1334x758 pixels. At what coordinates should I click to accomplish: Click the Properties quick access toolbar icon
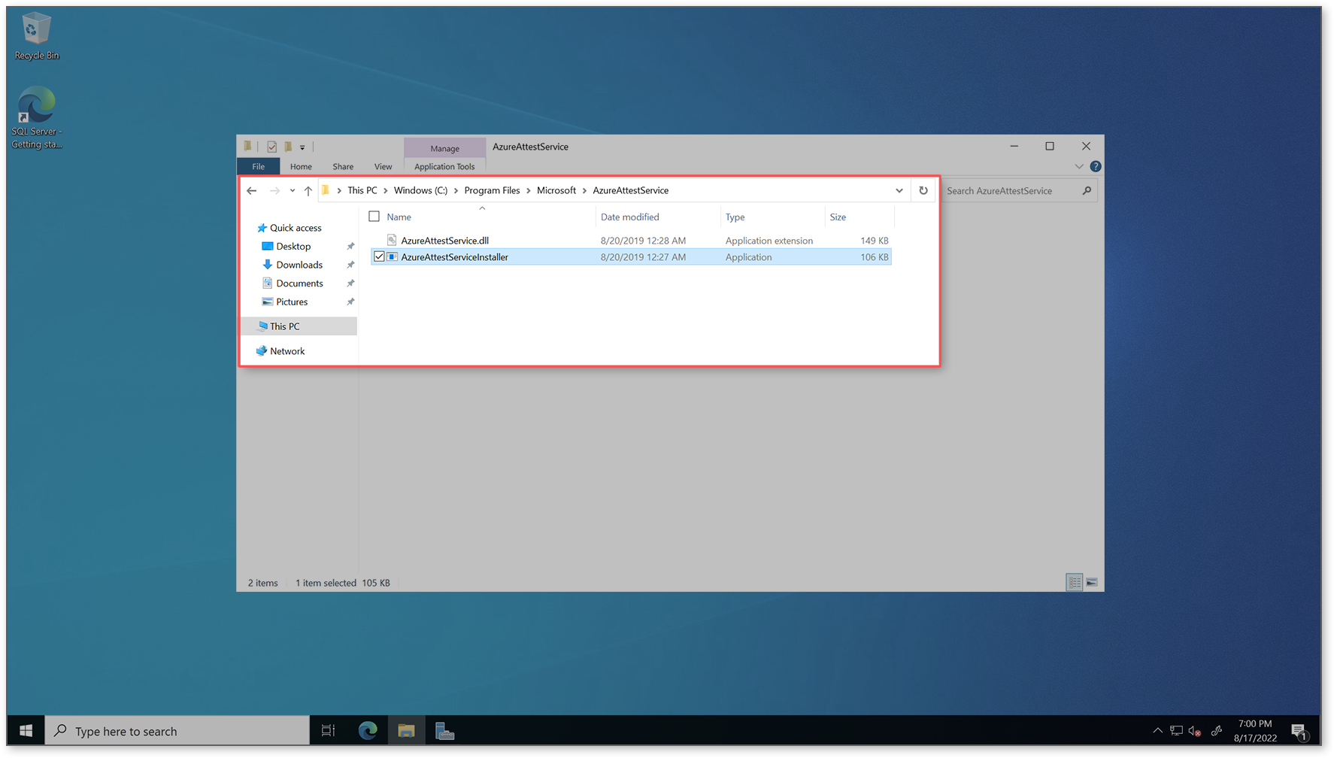point(271,147)
